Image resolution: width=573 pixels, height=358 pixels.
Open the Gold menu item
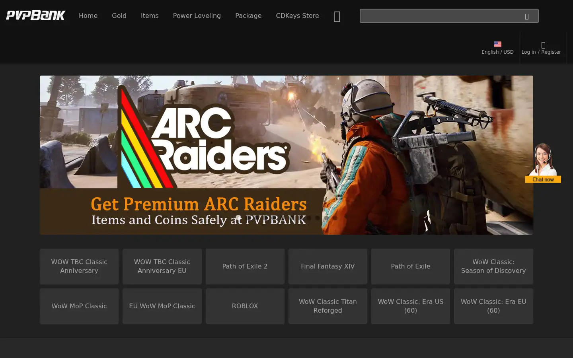tap(119, 16)
